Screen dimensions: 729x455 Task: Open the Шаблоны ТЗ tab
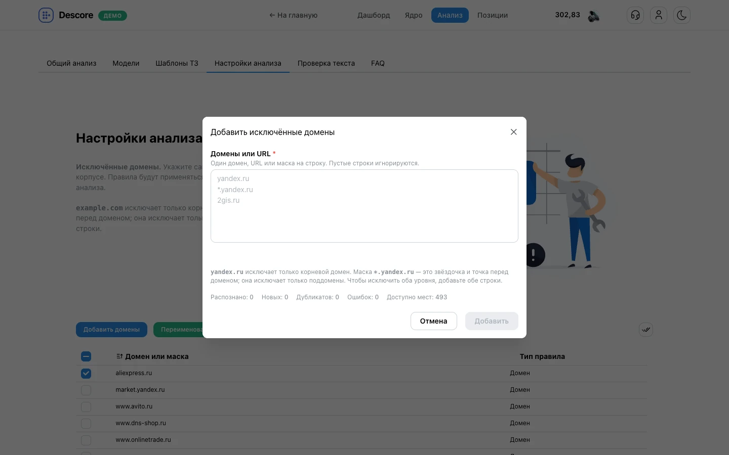pos(177,63)
